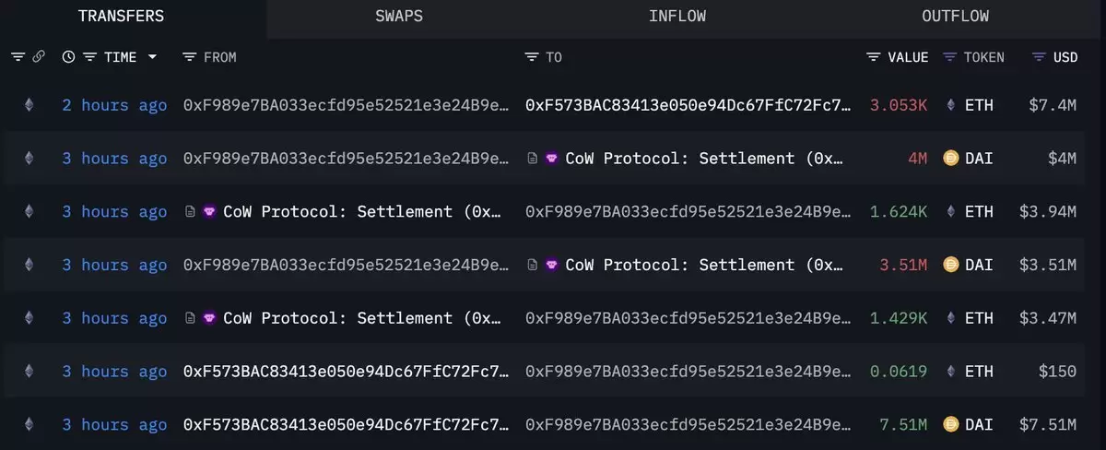Click the TOKEN filter icon
Screen dimensions: 1106x450
click(x=949, y=57)
